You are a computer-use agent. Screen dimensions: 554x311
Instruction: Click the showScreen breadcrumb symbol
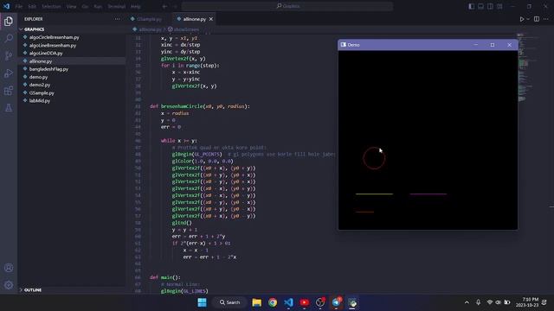pyautogui.click(x=184, y=29)
